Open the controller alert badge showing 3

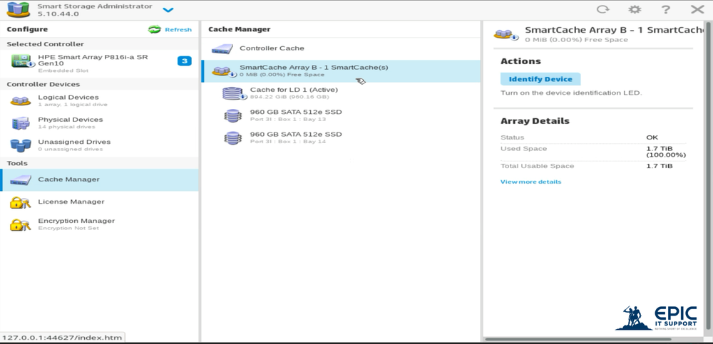(x=184, y=61)
